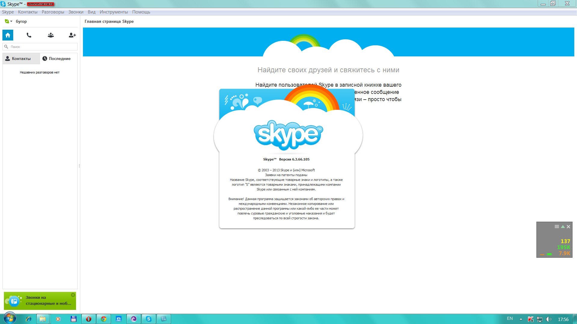Open Google Chrome from taskbar

(x=104, y=319)
